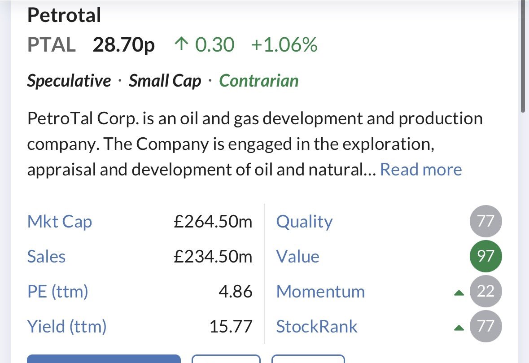The image size is (529, 363).
Task: Click the StockRank 77 badge
Action: [485, 326]
